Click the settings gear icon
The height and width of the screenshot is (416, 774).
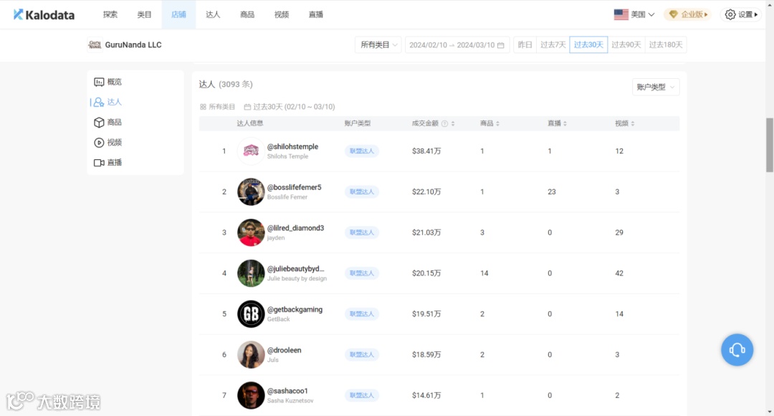(730, 15)
